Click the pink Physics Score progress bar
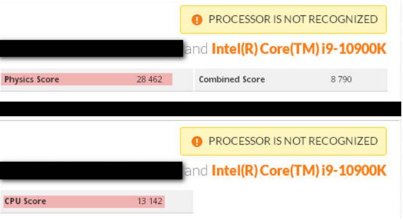This screenshot has width=403, height=221. (x=87, y=79)
